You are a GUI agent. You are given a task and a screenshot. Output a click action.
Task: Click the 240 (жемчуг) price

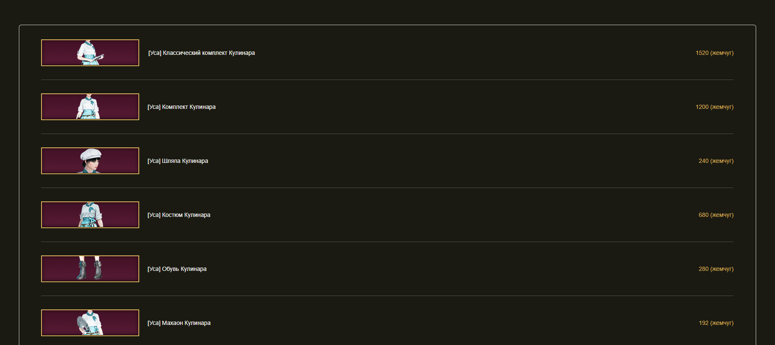[x=716, y=161]
